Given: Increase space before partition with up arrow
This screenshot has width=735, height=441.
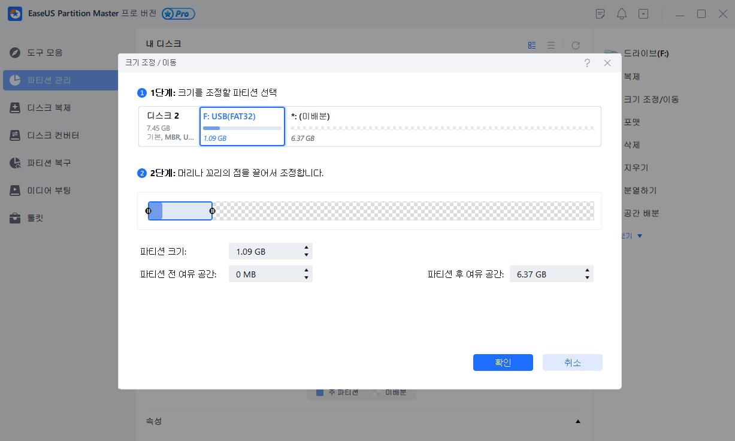Looking at the screenshot, I should click(307, 271).
